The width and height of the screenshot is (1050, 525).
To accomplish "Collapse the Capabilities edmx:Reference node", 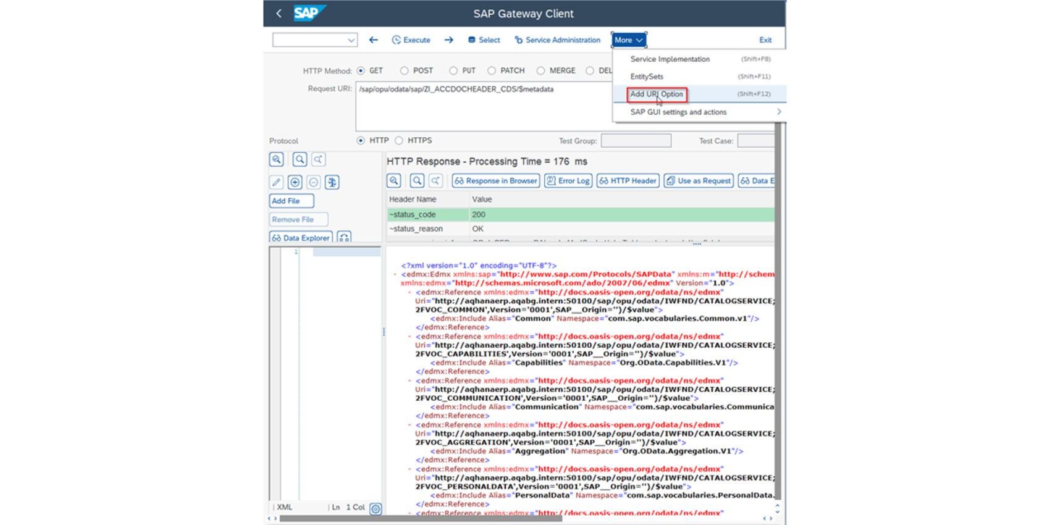I will (410, 337).
